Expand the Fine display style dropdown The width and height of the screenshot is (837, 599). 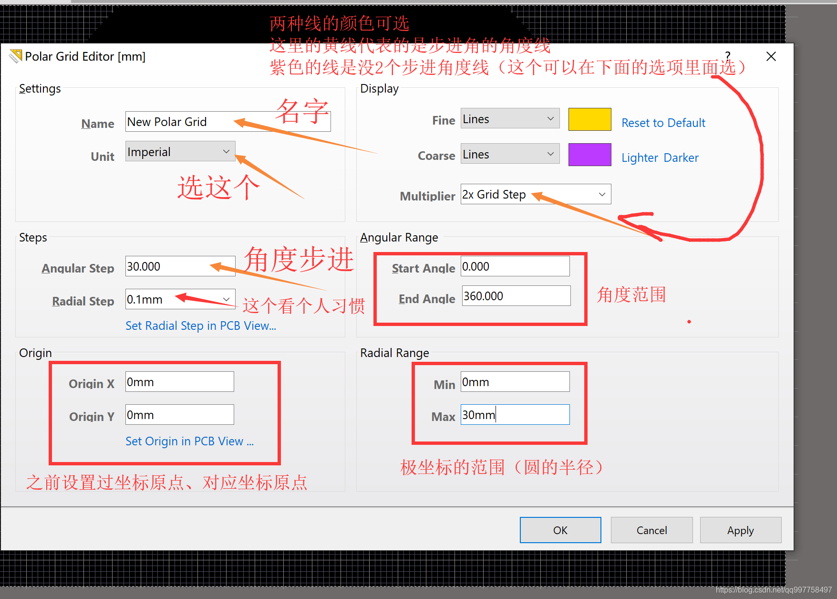509,119
